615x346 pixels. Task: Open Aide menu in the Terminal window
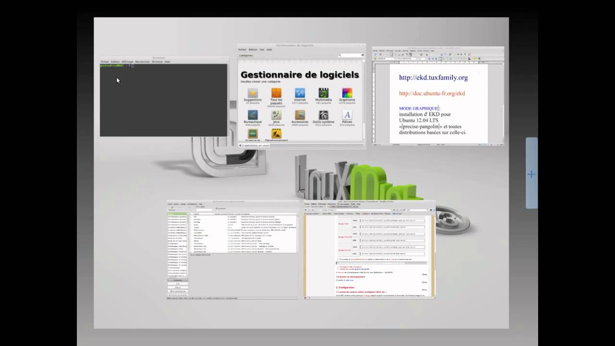pos(167,62)
